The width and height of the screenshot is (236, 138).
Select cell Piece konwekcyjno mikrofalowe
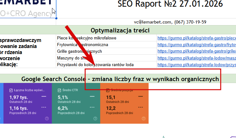pyautogui.click(x=106, y=38)
